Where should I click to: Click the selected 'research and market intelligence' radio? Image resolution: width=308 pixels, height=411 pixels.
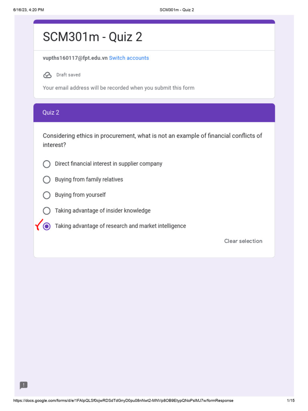(47, 226)
